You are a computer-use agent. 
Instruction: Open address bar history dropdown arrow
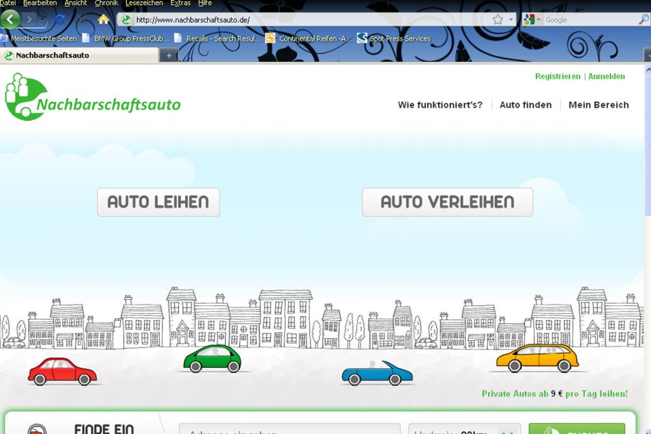(510, 20)
